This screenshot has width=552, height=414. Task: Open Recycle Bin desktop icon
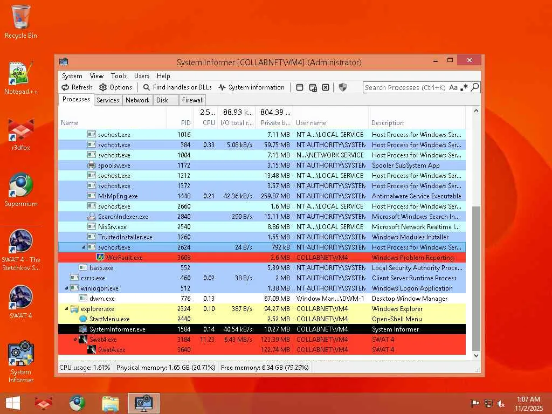[21, 22]
